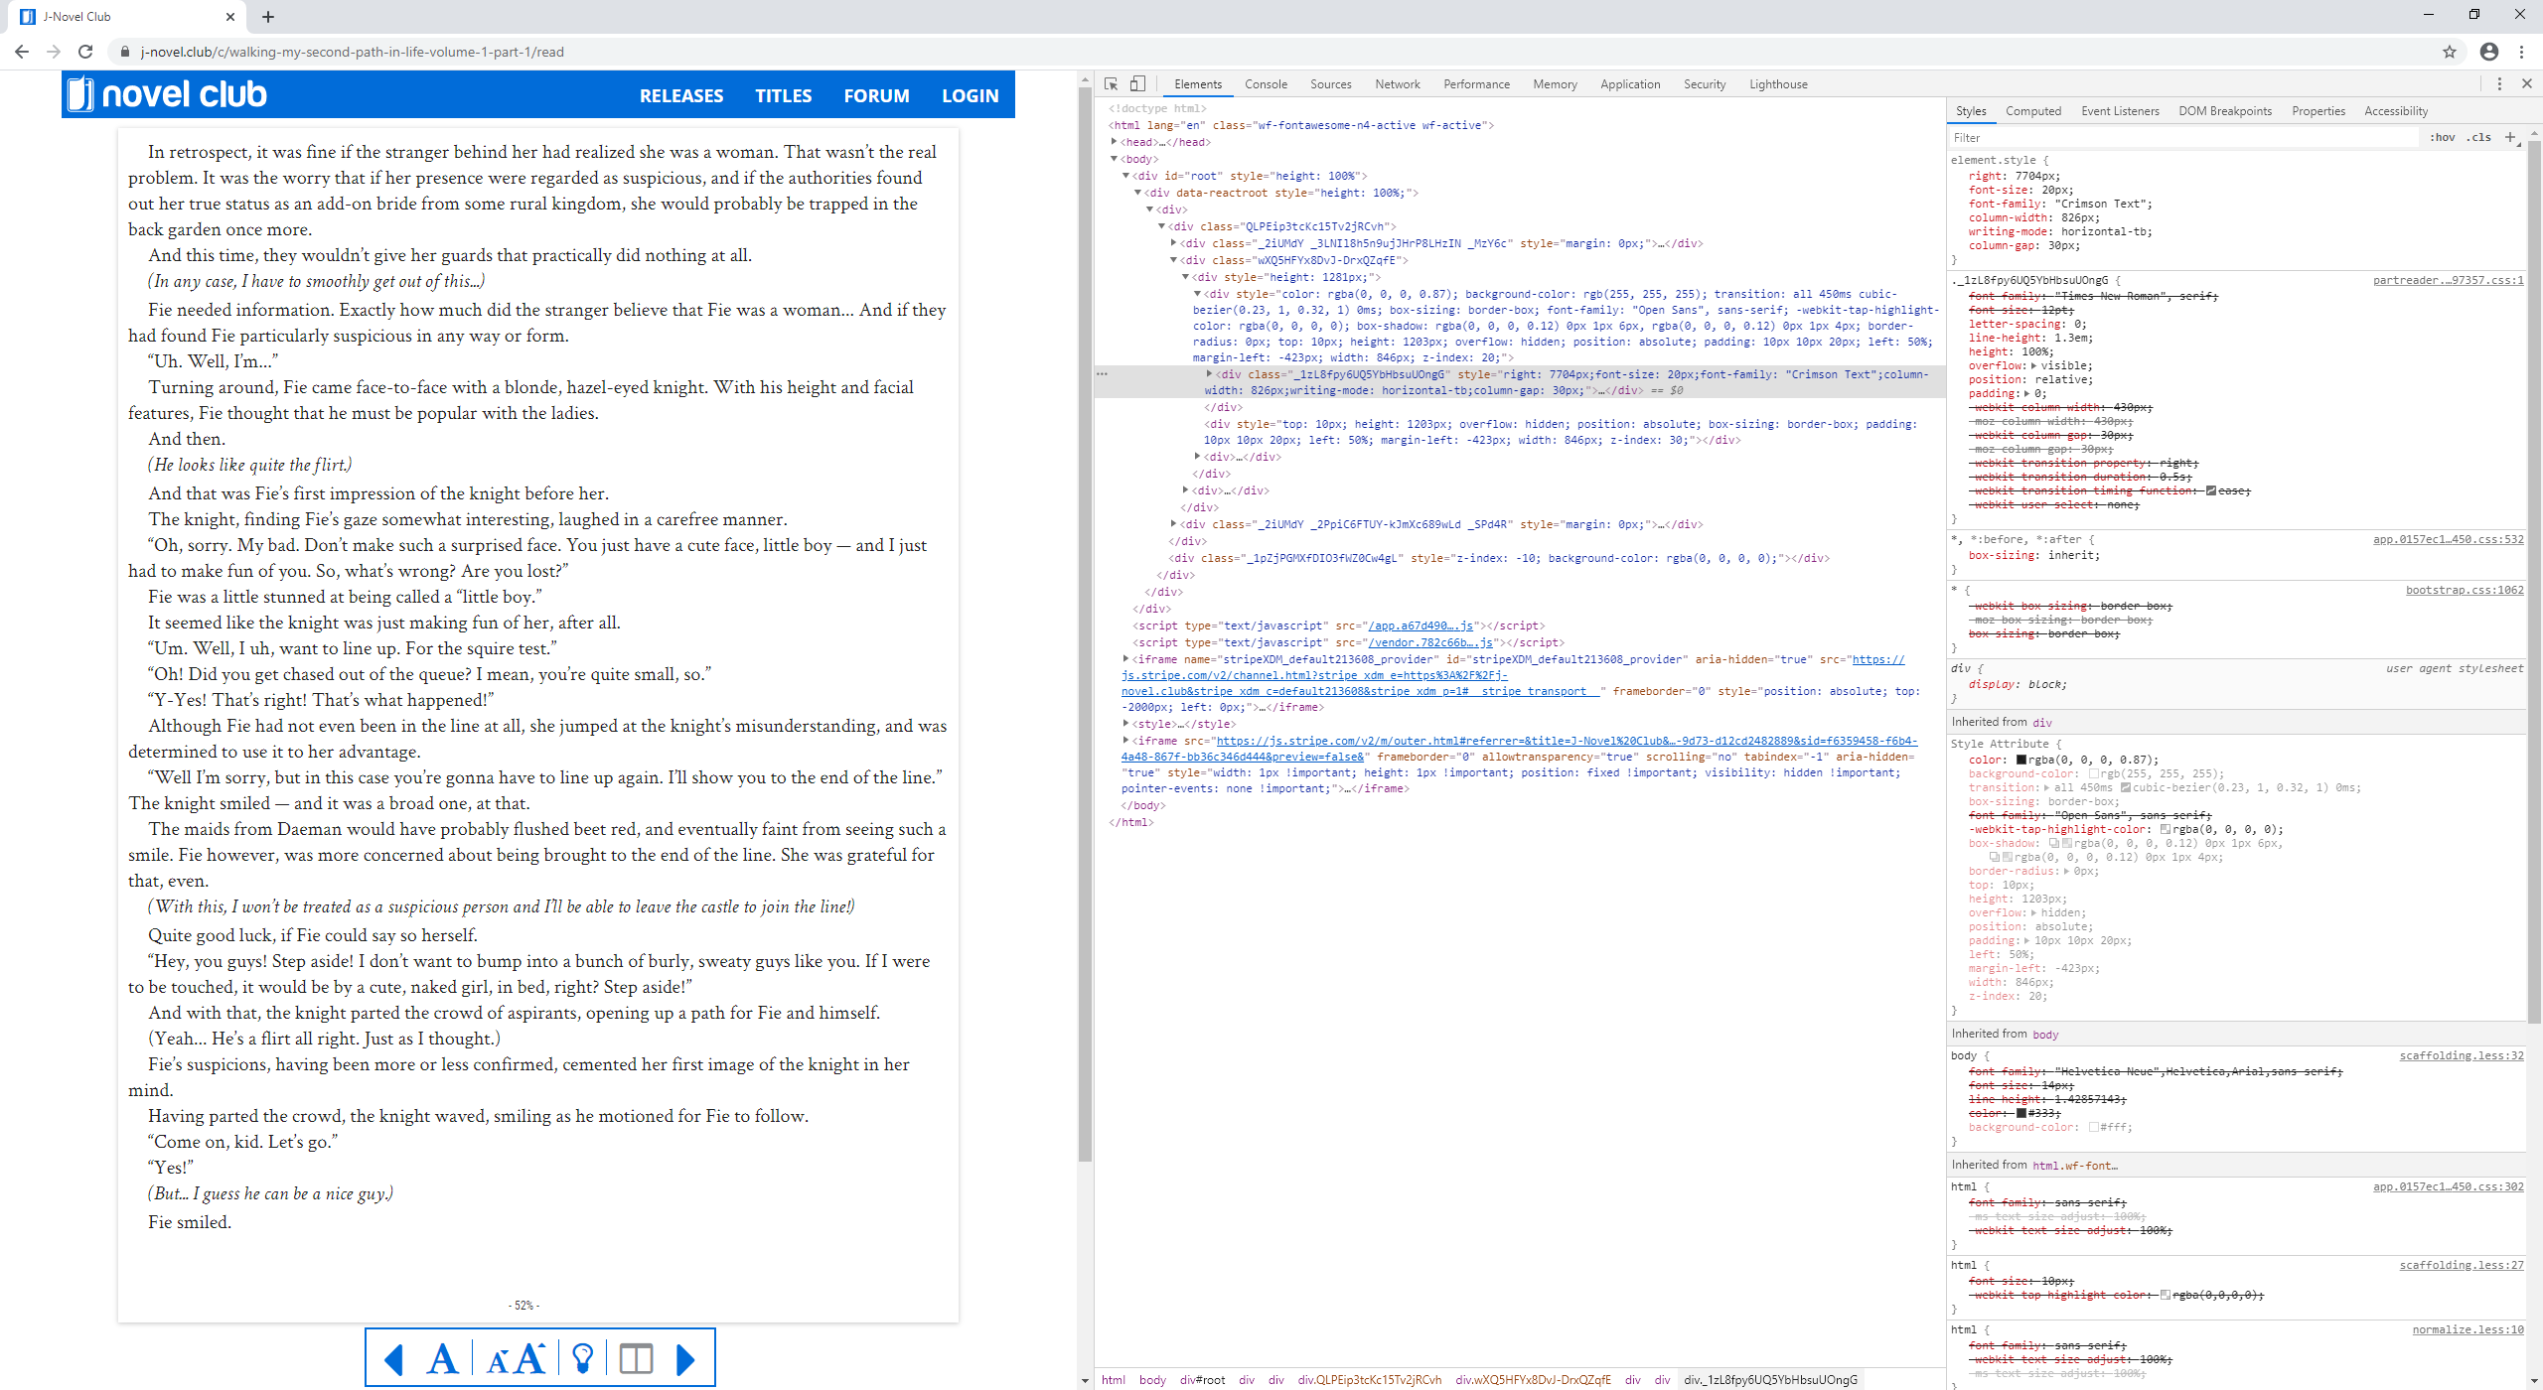
Task: Select div#root in the DOM breadcrumb bar
Action: pyautogui.click(x=1202, y=1379)
